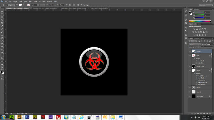
Task: Select the Zoom tool in toolbox
Action: 2,67
